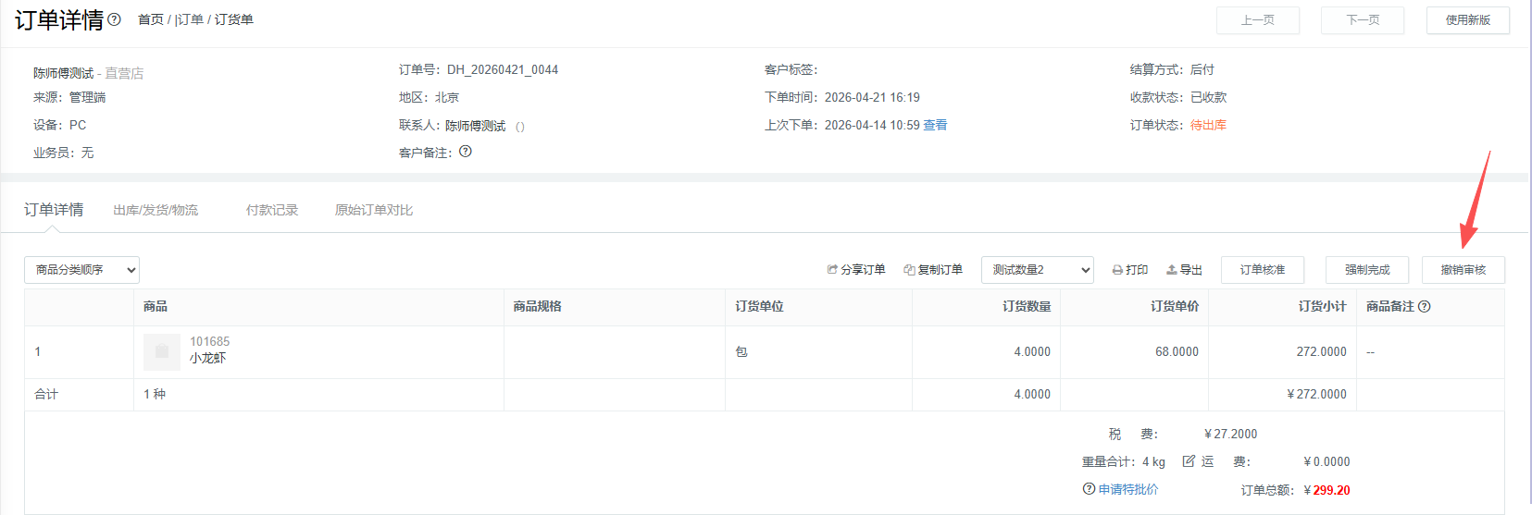The width and height of the screenshot is (1532, 515).
Task: Open the 出库/发货/物流 tab
Action: (x=156, y=211)
